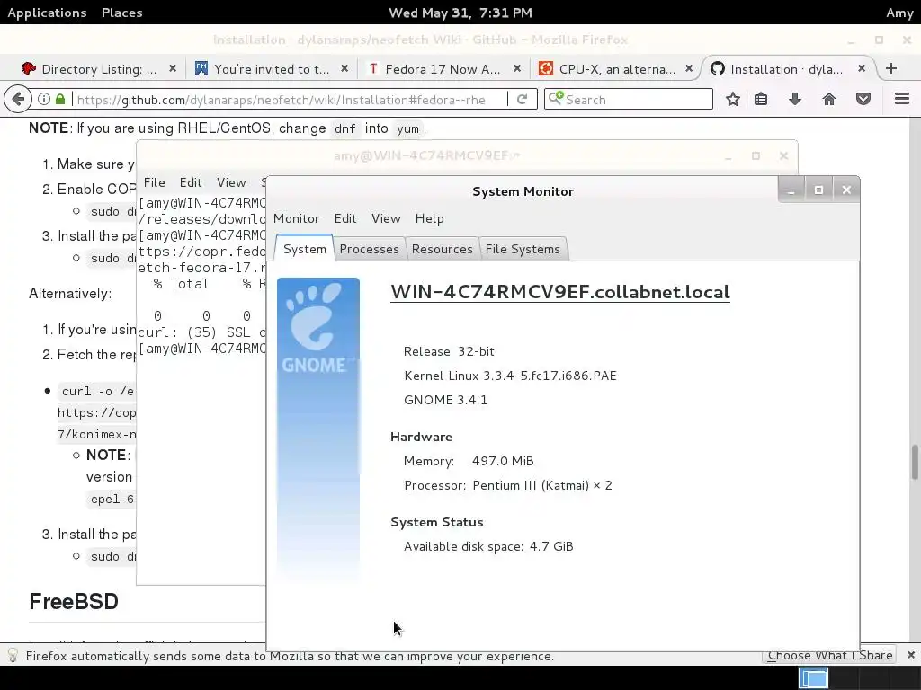
Task: Click the dnf code text in note
Action: [x=344, y=128]
